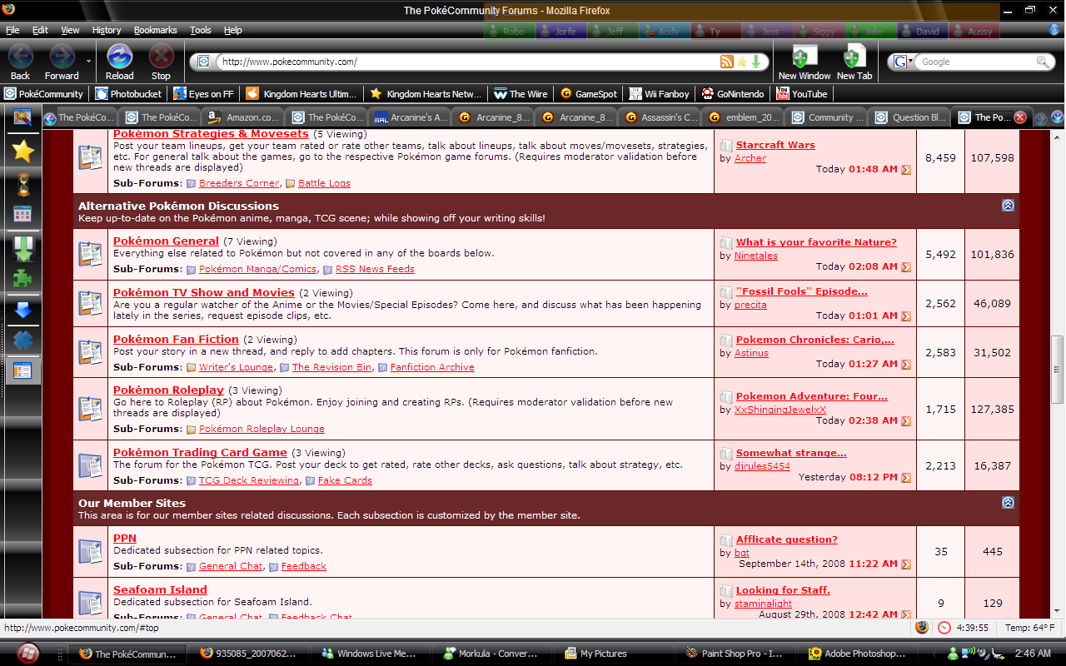Open the Forward history dropdown arrow
Viewport: 1066px width, 666px height.
[x=88, y=61]
